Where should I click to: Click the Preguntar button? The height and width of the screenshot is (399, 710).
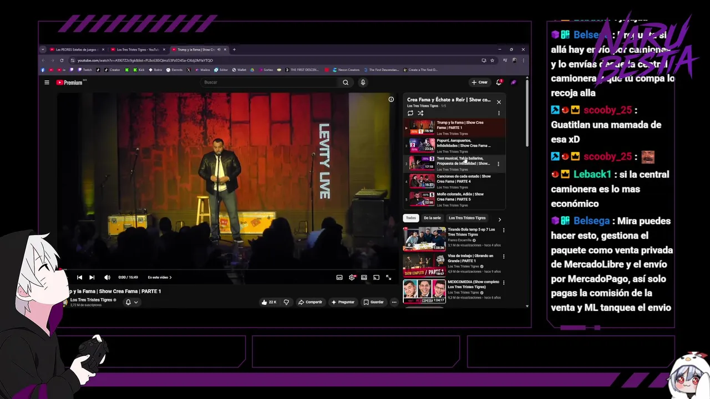[x=343, y=302]
